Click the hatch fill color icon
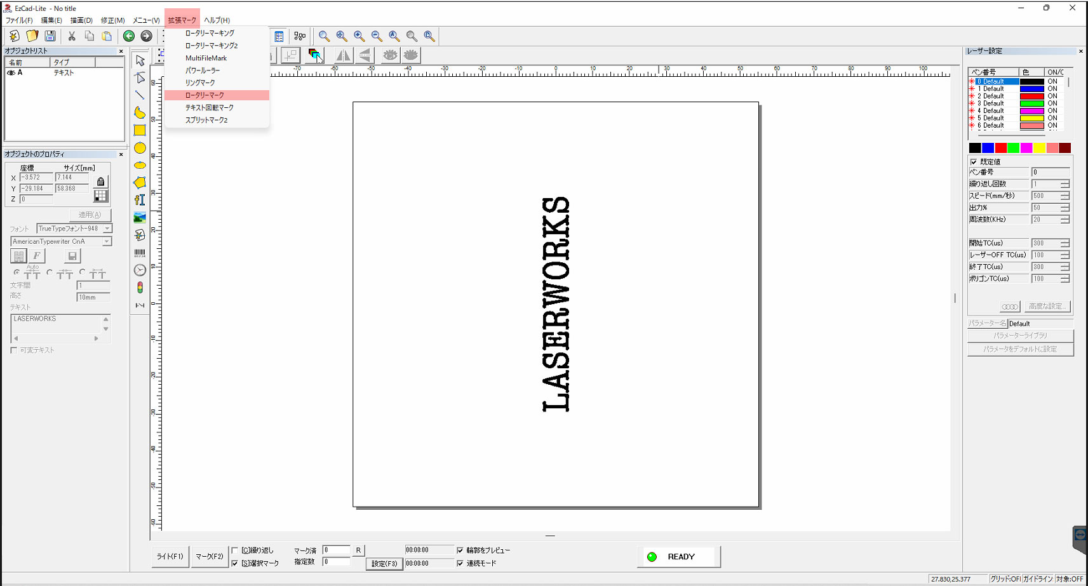Viewport: 1088px width, 586px height. [315, 55]
